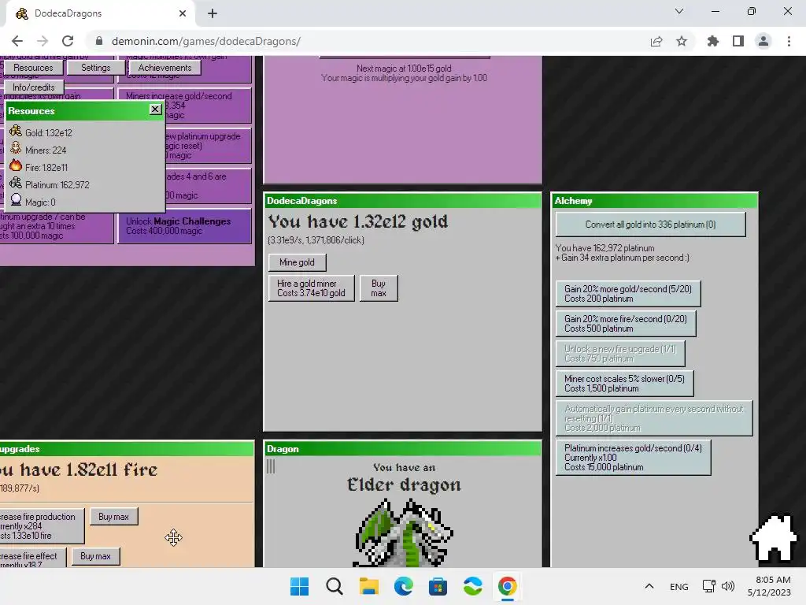View site info lock icon

[99, 41]
